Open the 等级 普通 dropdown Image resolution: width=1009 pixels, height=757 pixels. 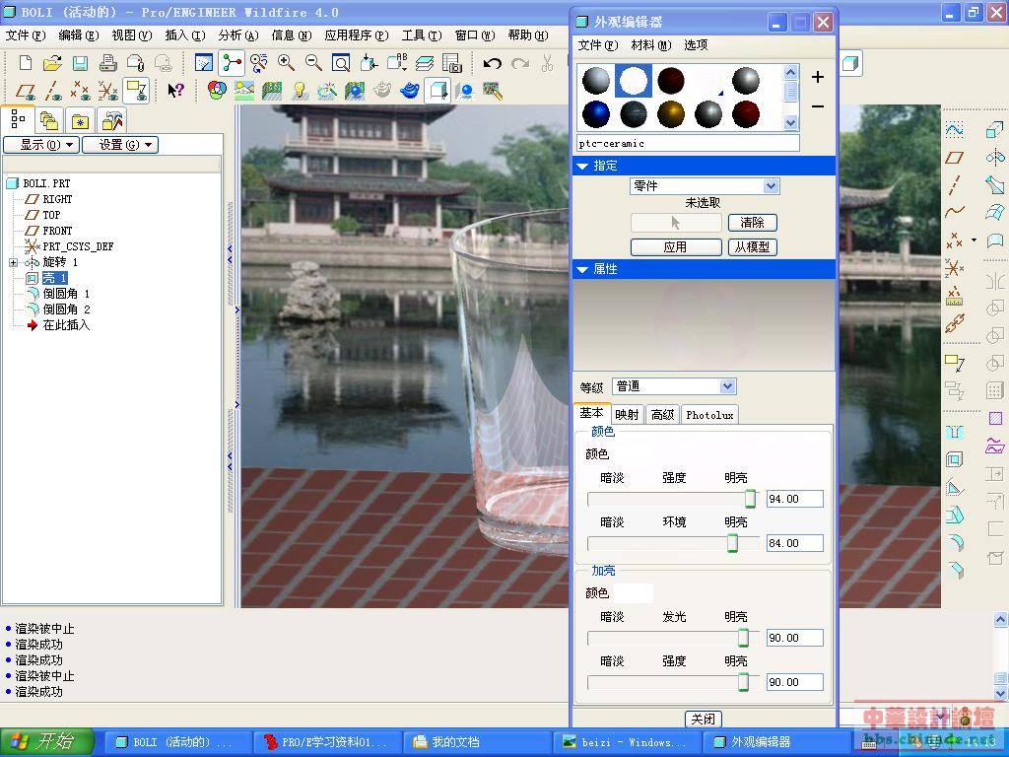727,386
